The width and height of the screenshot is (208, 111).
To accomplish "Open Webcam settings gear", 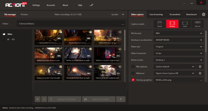I will point(200,73).
